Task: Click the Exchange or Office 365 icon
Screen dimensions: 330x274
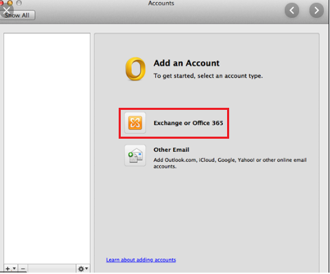Action: pos(135,123)
